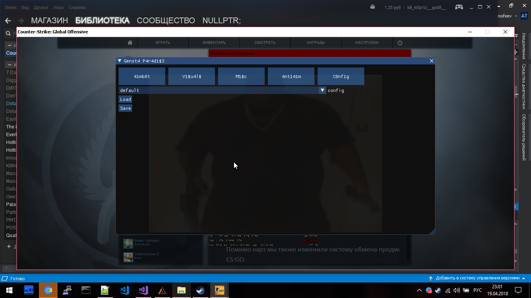531x298 pixels.
Task: Open the Справка menu in Steam
Action: tap(77, 7)
